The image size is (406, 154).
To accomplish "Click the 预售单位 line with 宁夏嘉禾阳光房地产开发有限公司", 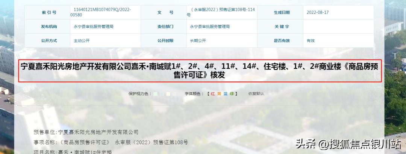I will (86, 132).
